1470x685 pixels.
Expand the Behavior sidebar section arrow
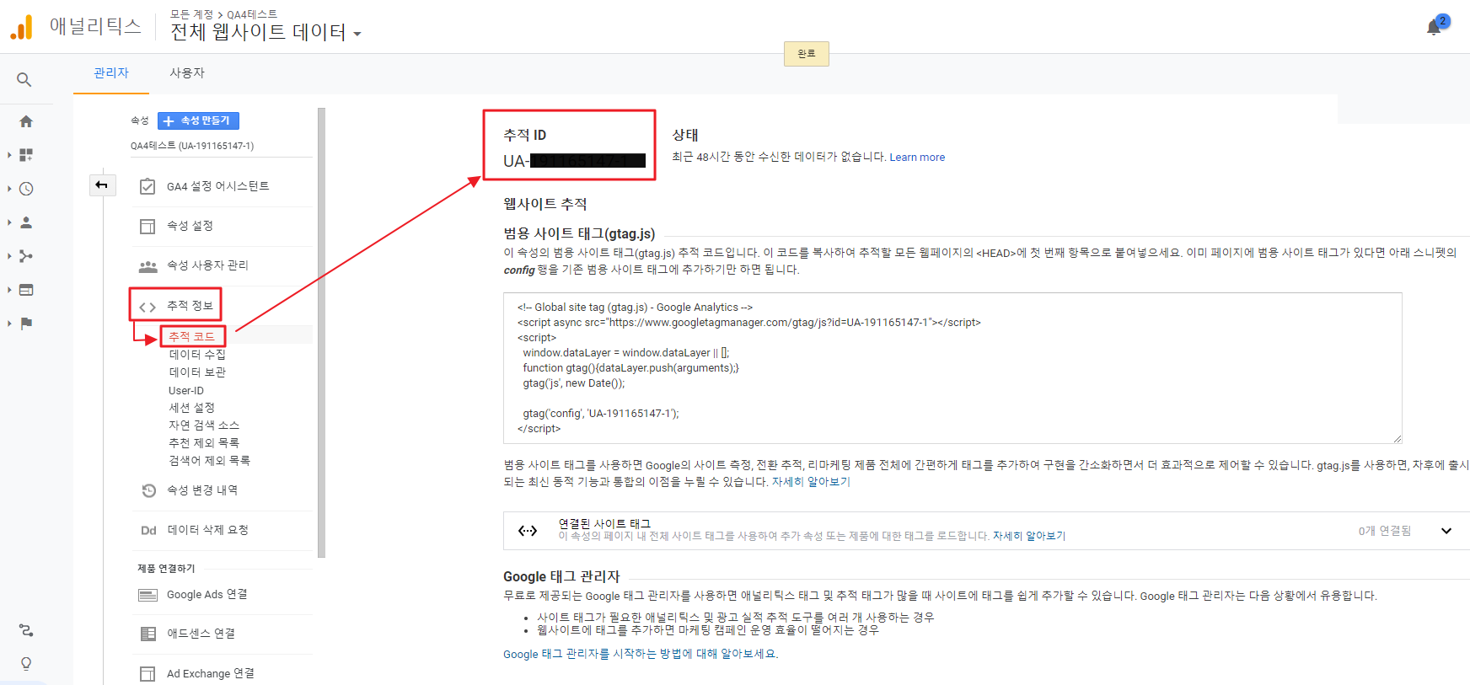(x=9, y=290)
